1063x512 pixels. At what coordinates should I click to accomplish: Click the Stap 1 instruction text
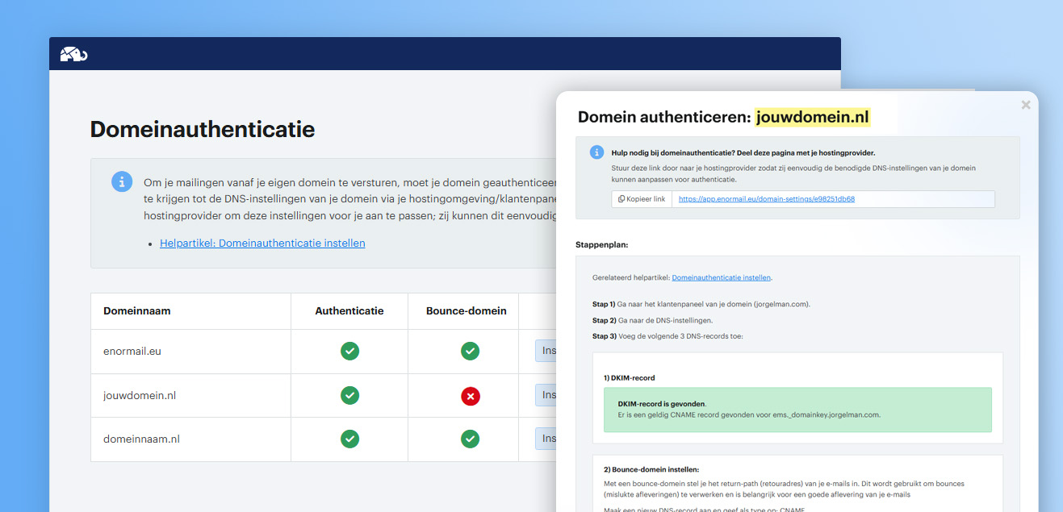point(701,304)
